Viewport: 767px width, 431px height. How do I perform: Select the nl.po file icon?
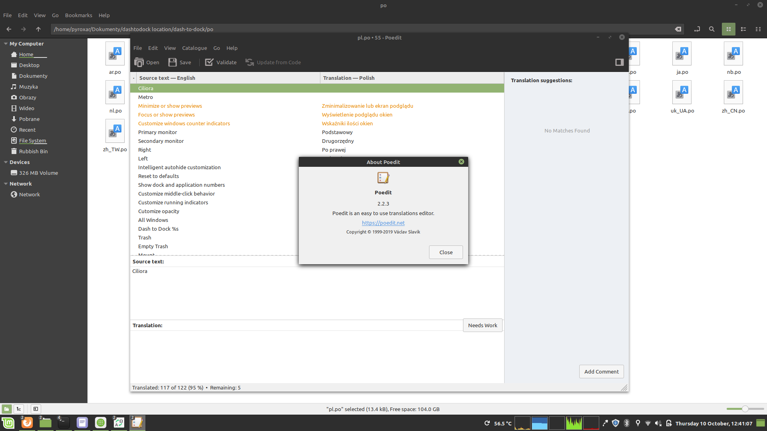coord(115,93)
